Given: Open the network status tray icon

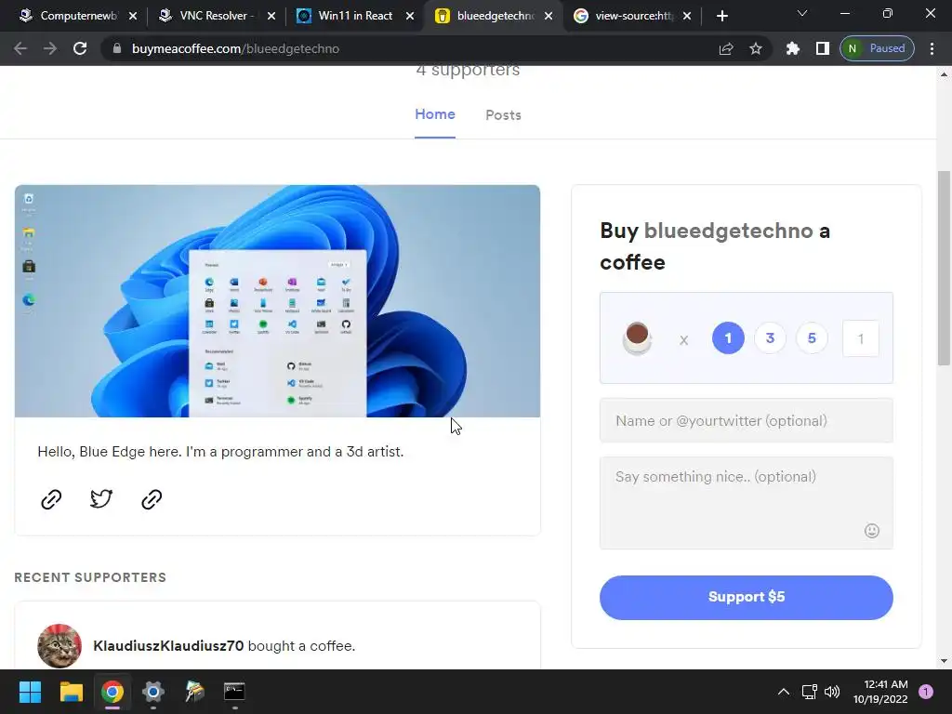Looking at the screenshot, I should tap(810, 692).
